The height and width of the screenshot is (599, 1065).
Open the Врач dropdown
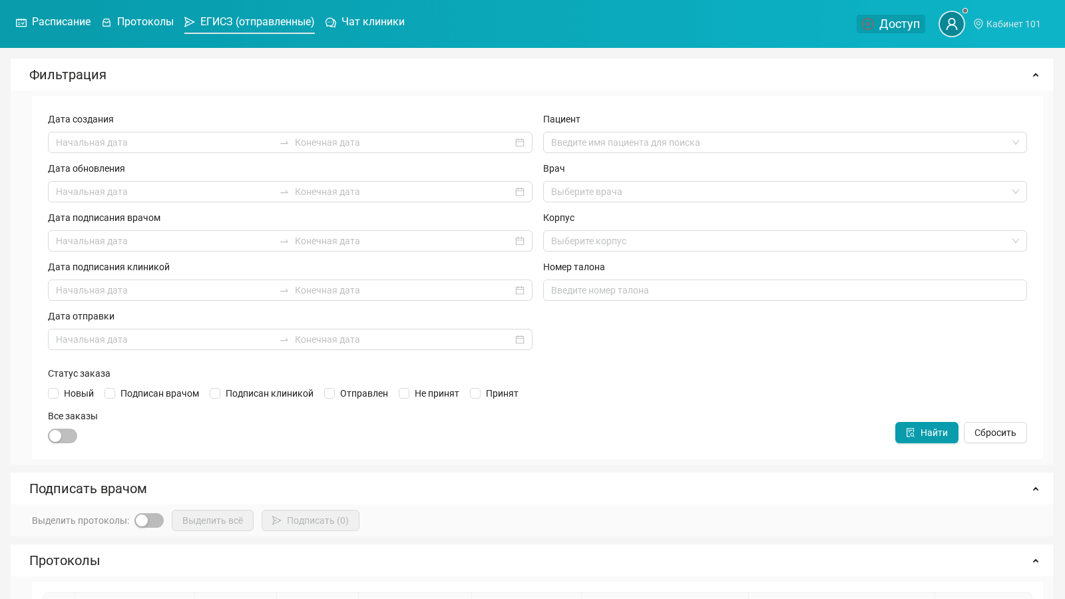pyautogui.click(x=785, y=192)
